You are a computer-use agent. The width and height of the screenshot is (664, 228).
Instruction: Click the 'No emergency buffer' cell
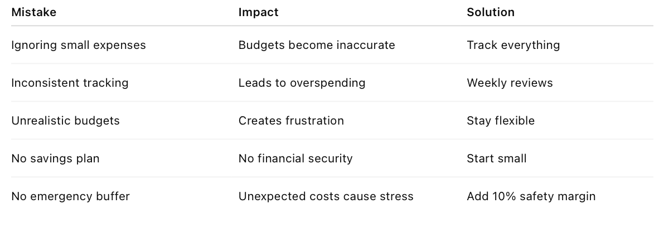point(70,196)
